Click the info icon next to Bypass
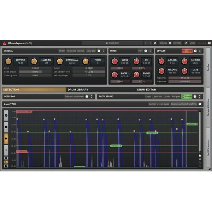This screenshot has height=212, width=212. [170, 43]
